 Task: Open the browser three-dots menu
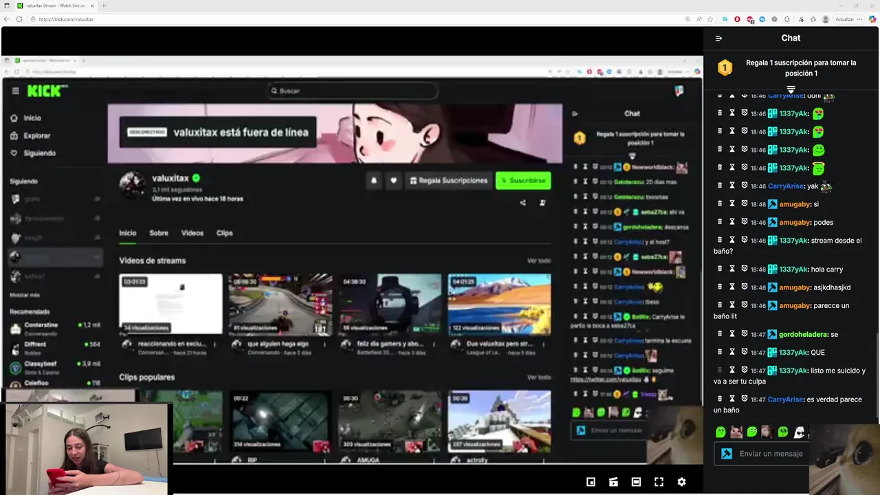tap(861, 19)
